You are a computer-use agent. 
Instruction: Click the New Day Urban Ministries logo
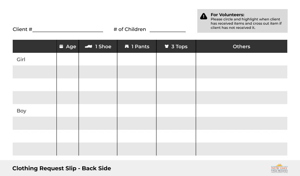[x=279, y=168]
